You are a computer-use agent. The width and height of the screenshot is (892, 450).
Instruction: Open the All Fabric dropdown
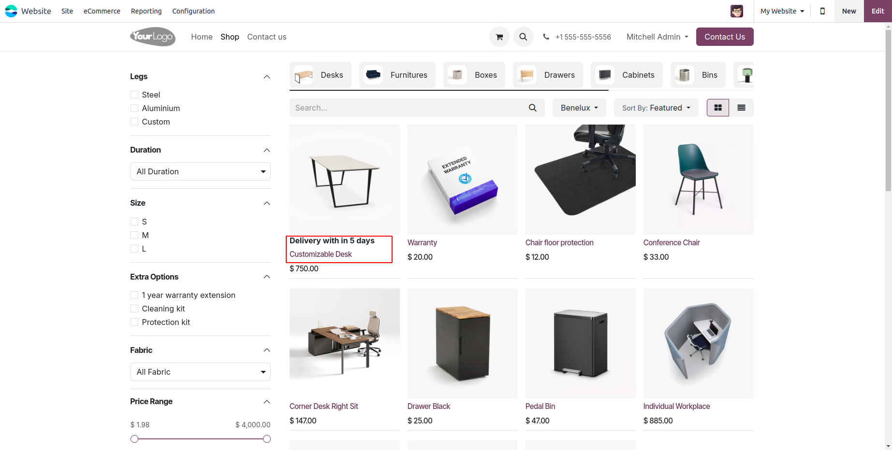[x=201, y=372]
